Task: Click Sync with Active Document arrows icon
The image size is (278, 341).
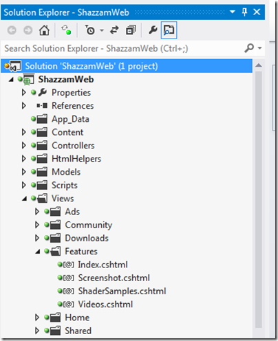Action: (114, 30)
